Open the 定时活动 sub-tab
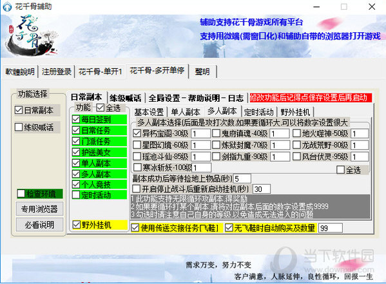 (258, 112)
